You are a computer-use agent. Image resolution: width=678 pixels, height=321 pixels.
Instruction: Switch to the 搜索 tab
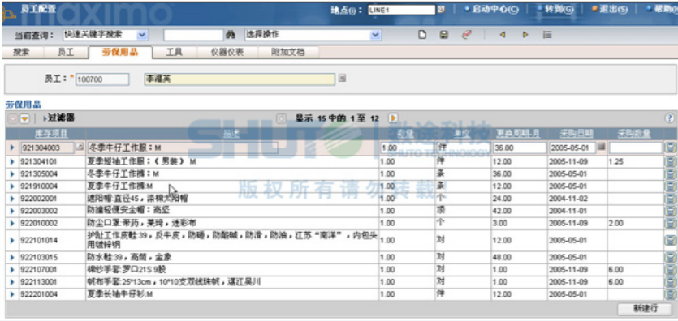pos(22,52)
